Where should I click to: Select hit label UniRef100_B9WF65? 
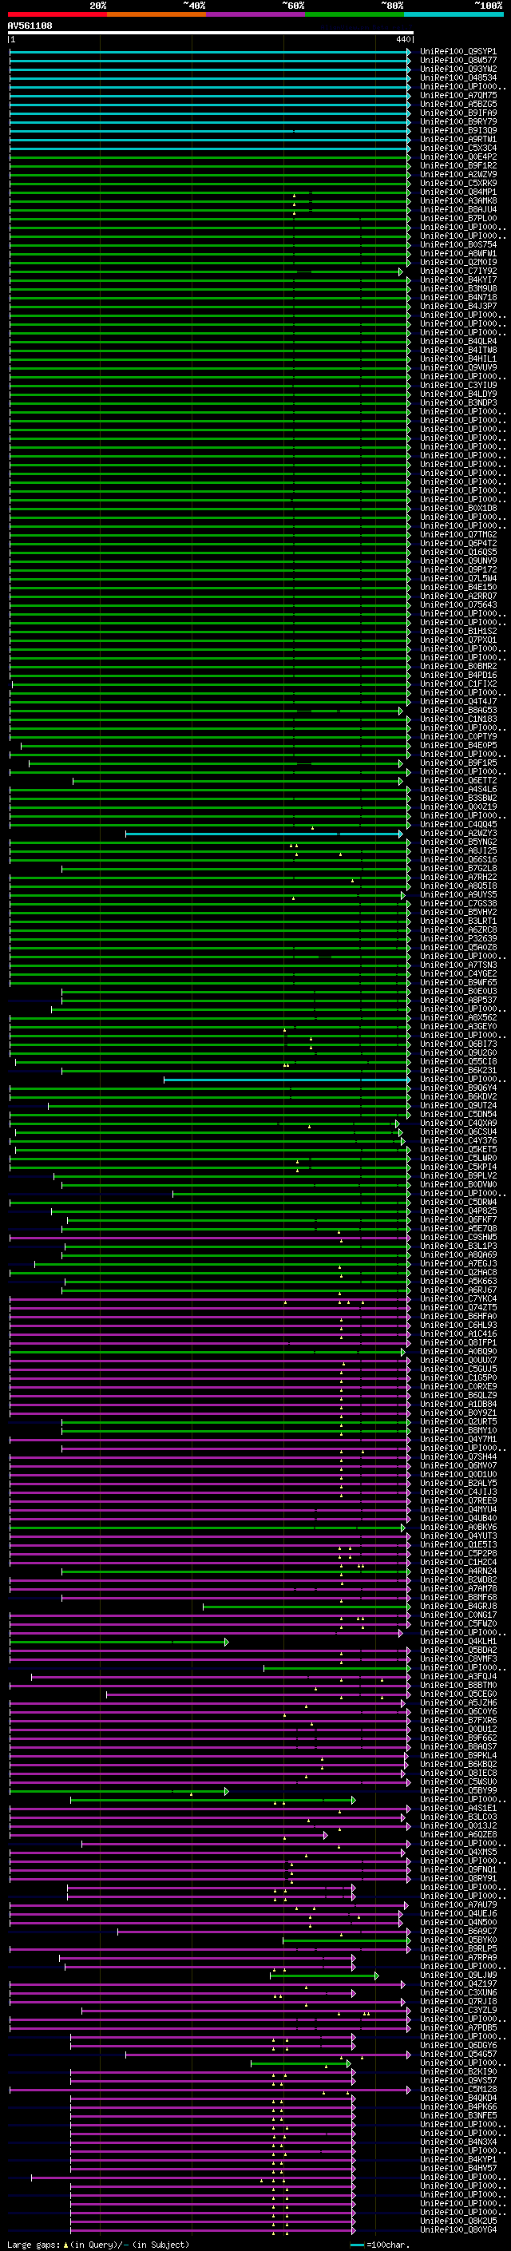tap(458, 982)
